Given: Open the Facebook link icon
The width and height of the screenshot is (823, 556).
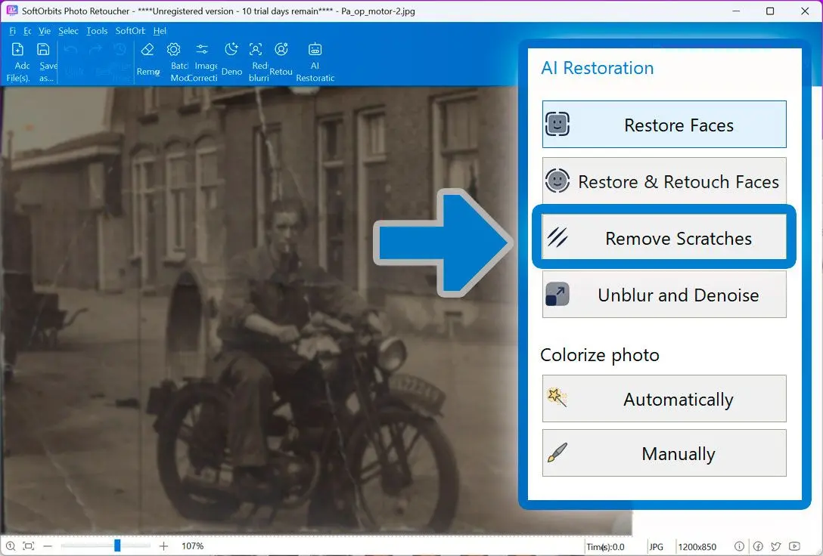Looking at the screenshot, I should [x=757, y=546].
